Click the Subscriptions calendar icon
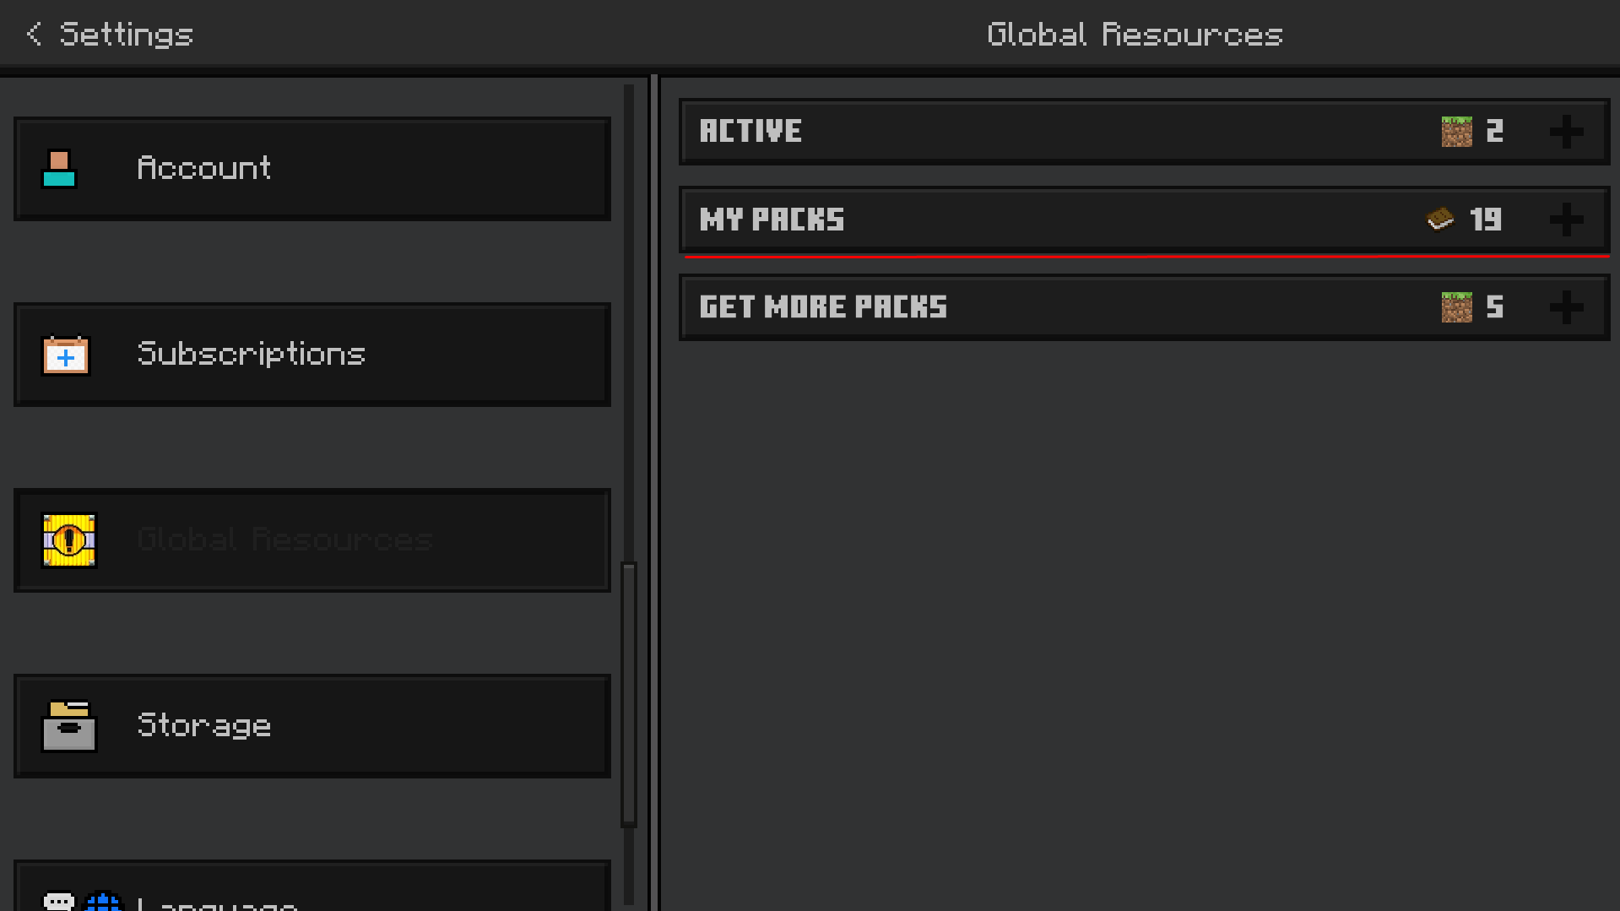This screenshot has height=911, width=1620. pyautogui.click(x=66, y=355)
